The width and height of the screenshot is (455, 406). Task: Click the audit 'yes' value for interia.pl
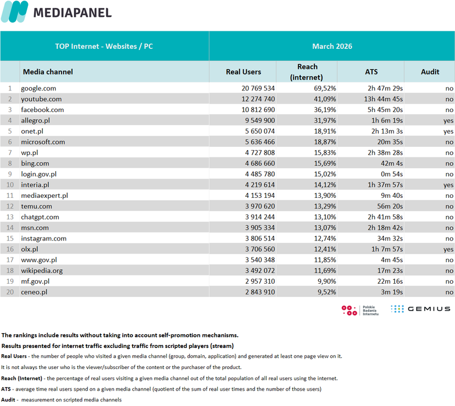(x=448, y=185)
